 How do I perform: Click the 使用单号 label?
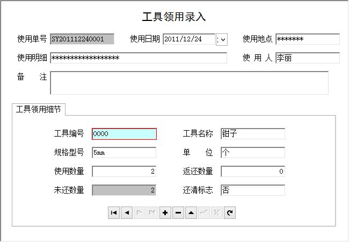pos(32,39)
